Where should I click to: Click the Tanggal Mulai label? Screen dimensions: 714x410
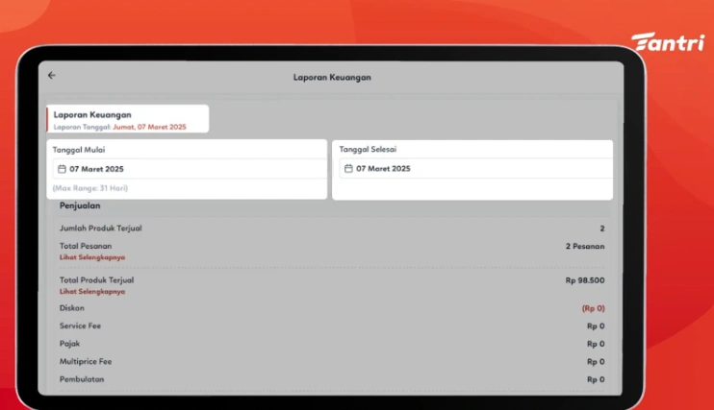79,150
